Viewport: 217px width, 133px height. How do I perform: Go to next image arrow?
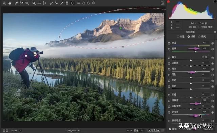point(131,131)
